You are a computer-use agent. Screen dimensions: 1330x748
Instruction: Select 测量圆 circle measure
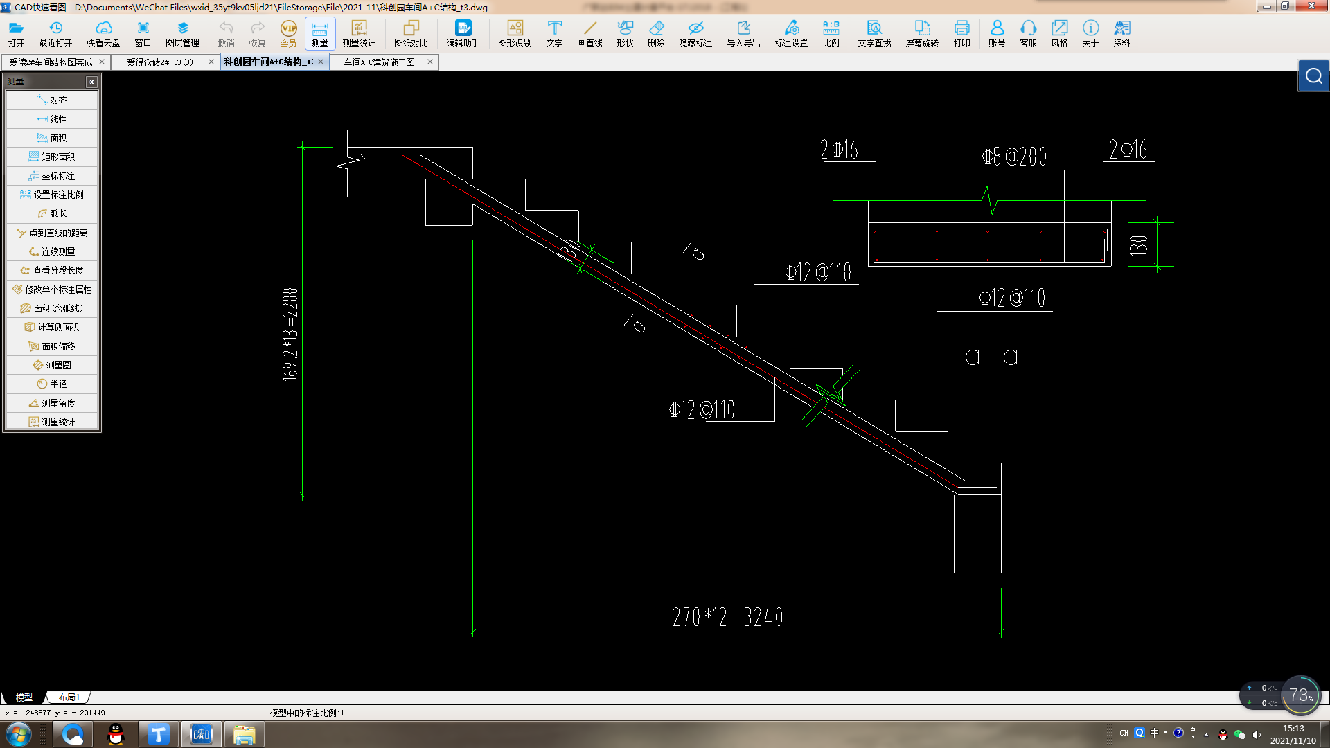(x=52, y=365)
